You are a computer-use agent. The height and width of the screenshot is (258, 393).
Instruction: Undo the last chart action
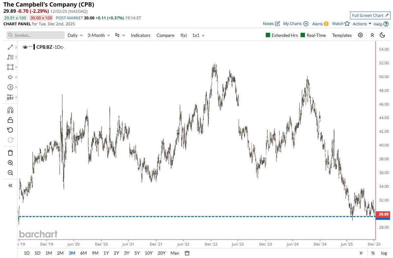tap(10, 130)
